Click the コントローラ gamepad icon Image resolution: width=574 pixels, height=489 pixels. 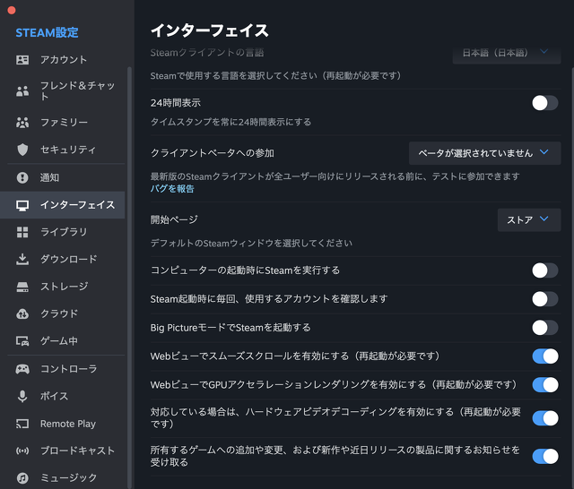point(22,369)
